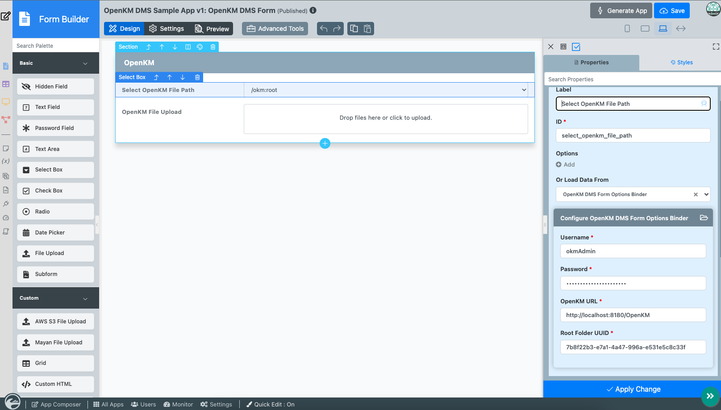Expand properties panel to fullscreen
The height and width of the screenshot is (410, 721).
[x=716, y=47]
